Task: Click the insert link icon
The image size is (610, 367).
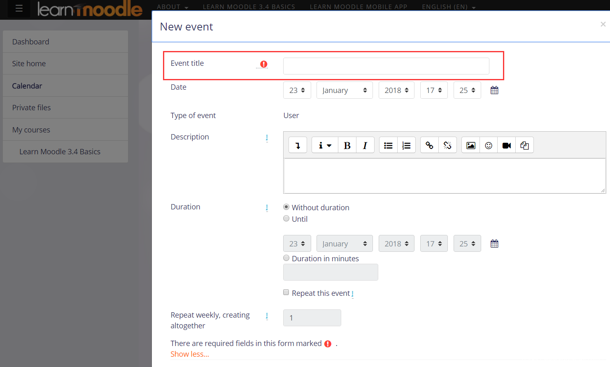Action: (x=429, y=145)
